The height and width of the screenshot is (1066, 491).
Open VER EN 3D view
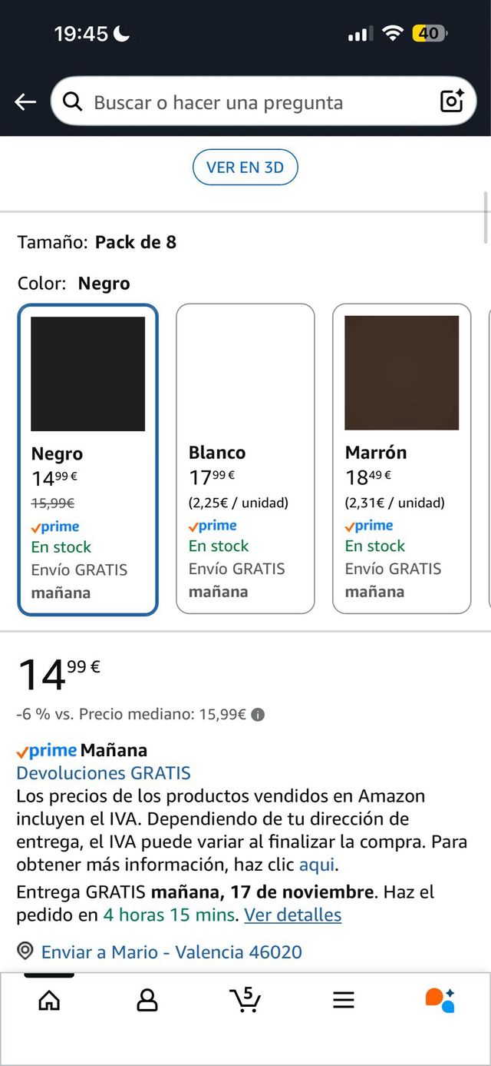[x=245, y=167]
